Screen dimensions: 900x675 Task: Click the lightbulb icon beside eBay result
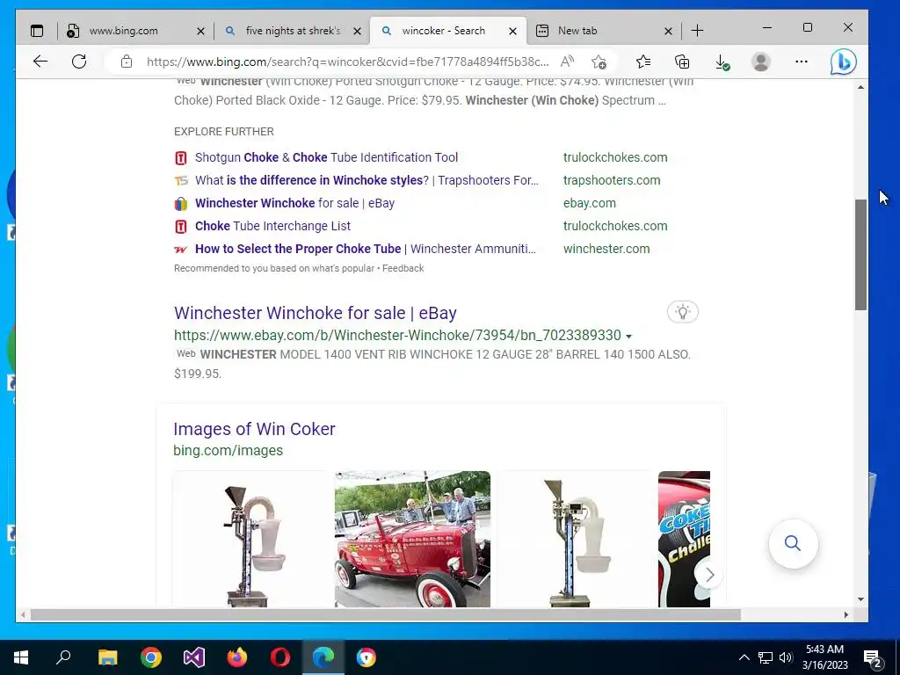coord(682,312)
